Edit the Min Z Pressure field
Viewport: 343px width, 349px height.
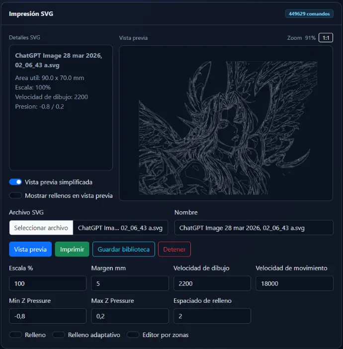point(48,316)
